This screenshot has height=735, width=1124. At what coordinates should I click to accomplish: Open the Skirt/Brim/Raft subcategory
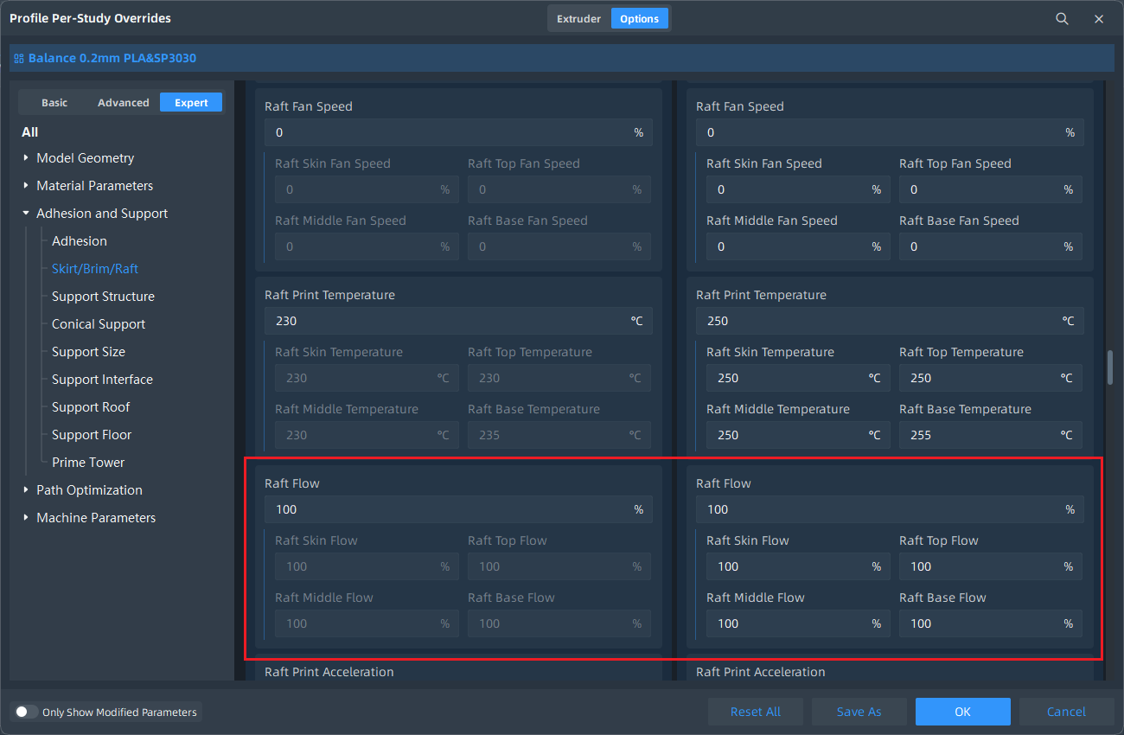(95, 269)
